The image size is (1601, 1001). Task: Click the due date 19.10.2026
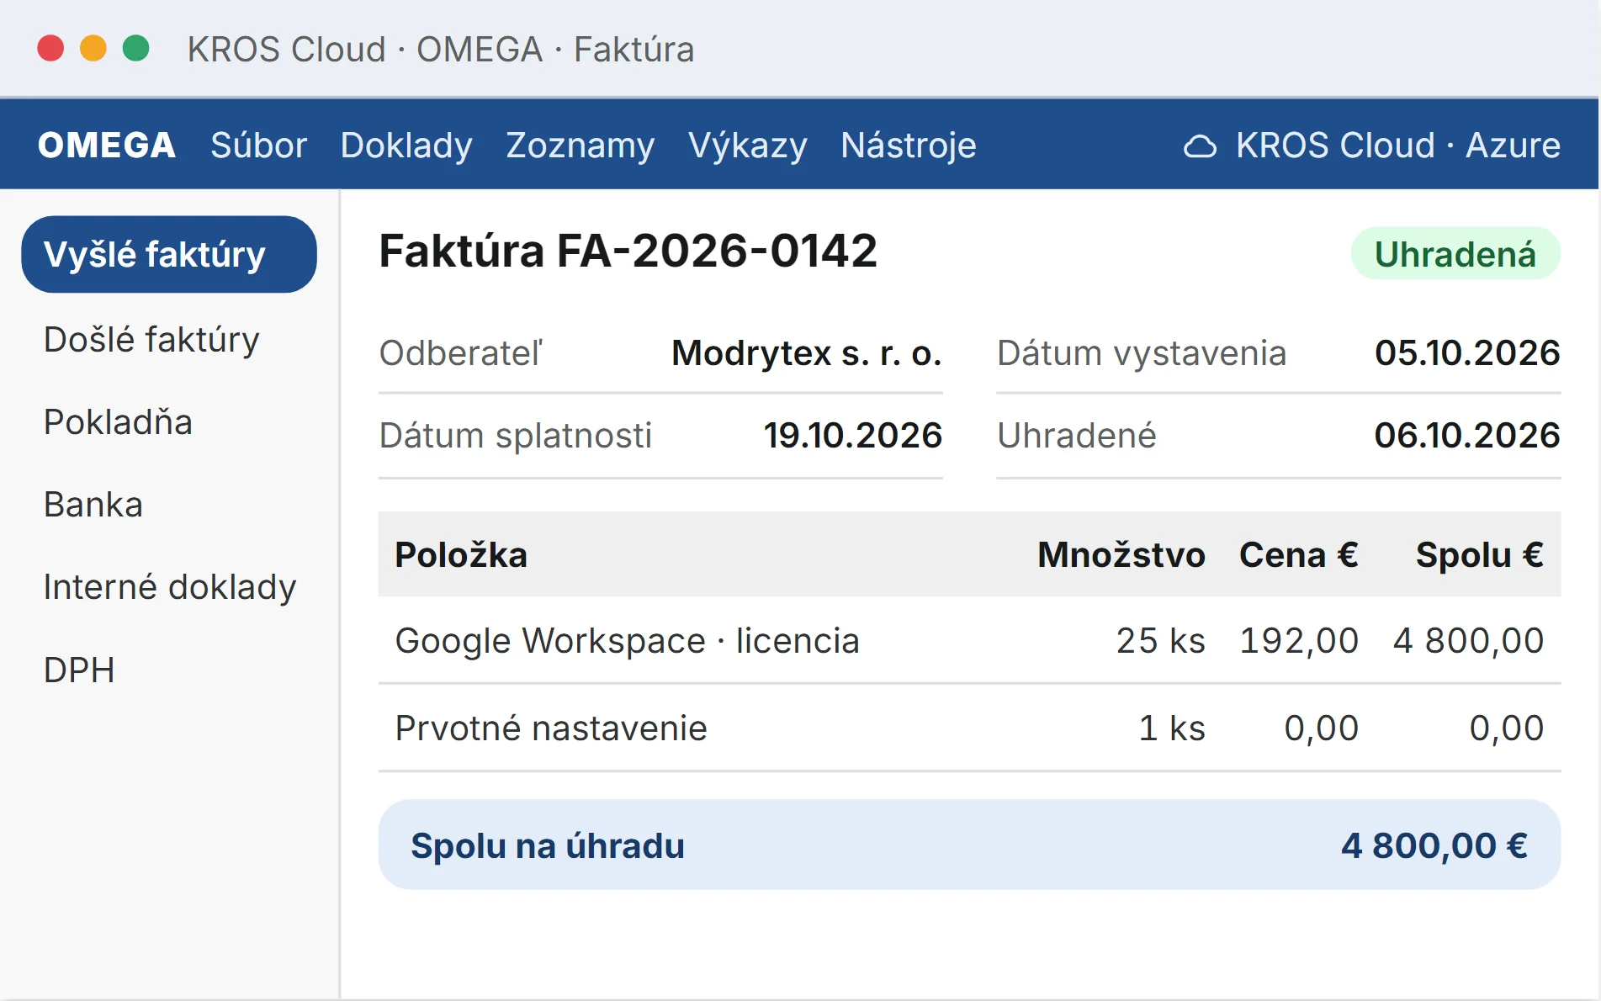coord(852,436)
